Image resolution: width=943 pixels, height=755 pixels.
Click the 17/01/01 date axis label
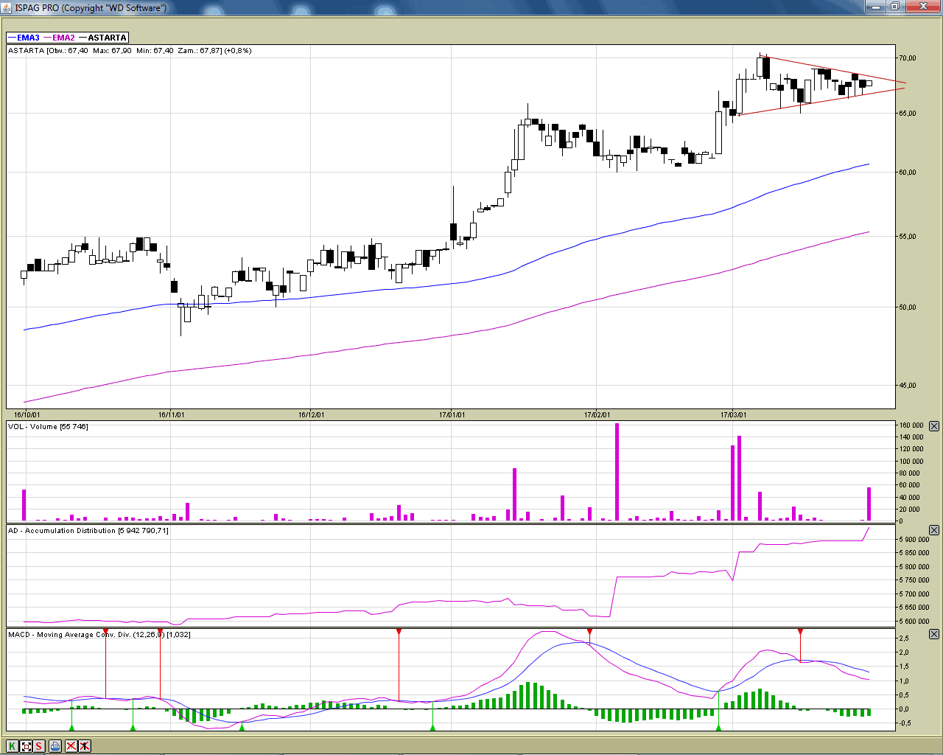pos(452,414)
